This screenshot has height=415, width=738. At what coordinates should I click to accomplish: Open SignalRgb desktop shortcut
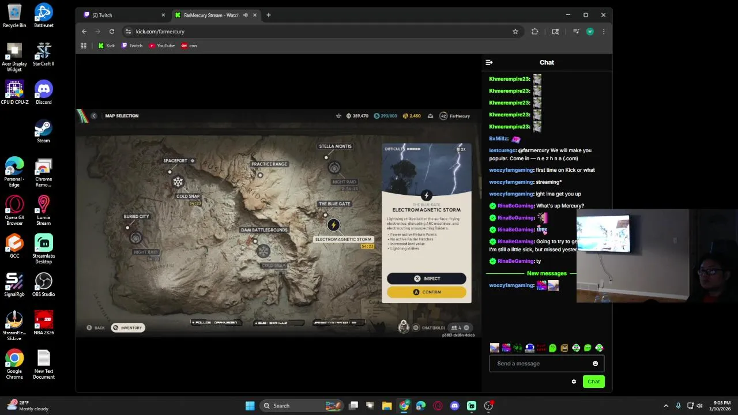[14, 285]
